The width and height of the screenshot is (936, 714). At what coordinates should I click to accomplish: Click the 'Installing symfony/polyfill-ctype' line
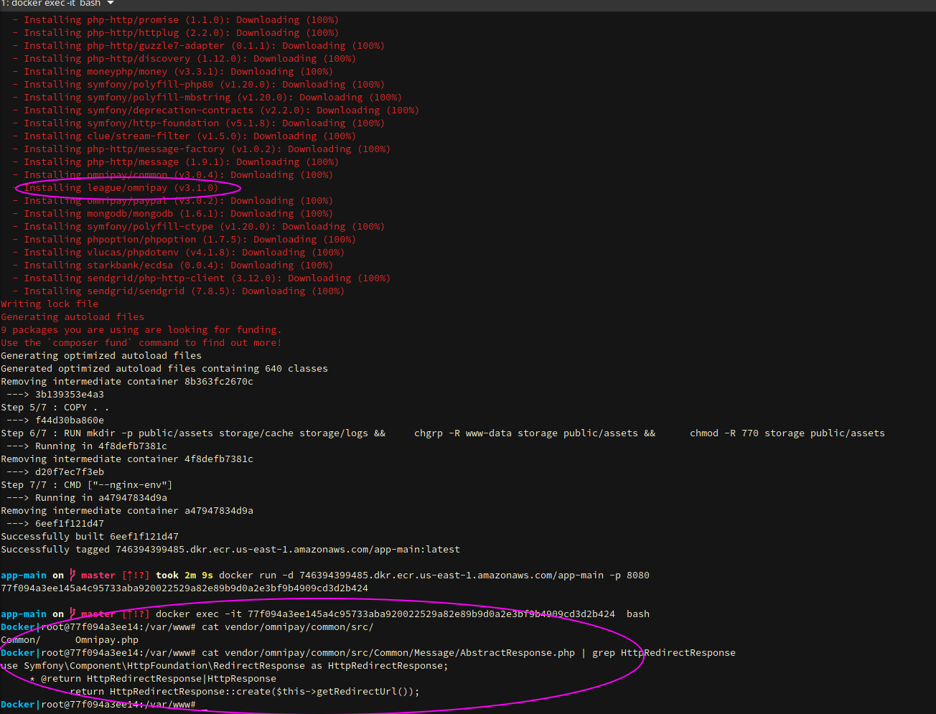(198, 227)
